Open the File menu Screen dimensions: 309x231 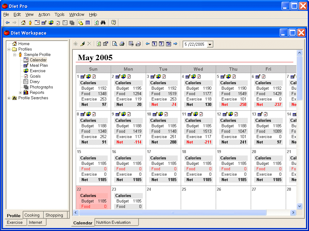pos(6,14)
